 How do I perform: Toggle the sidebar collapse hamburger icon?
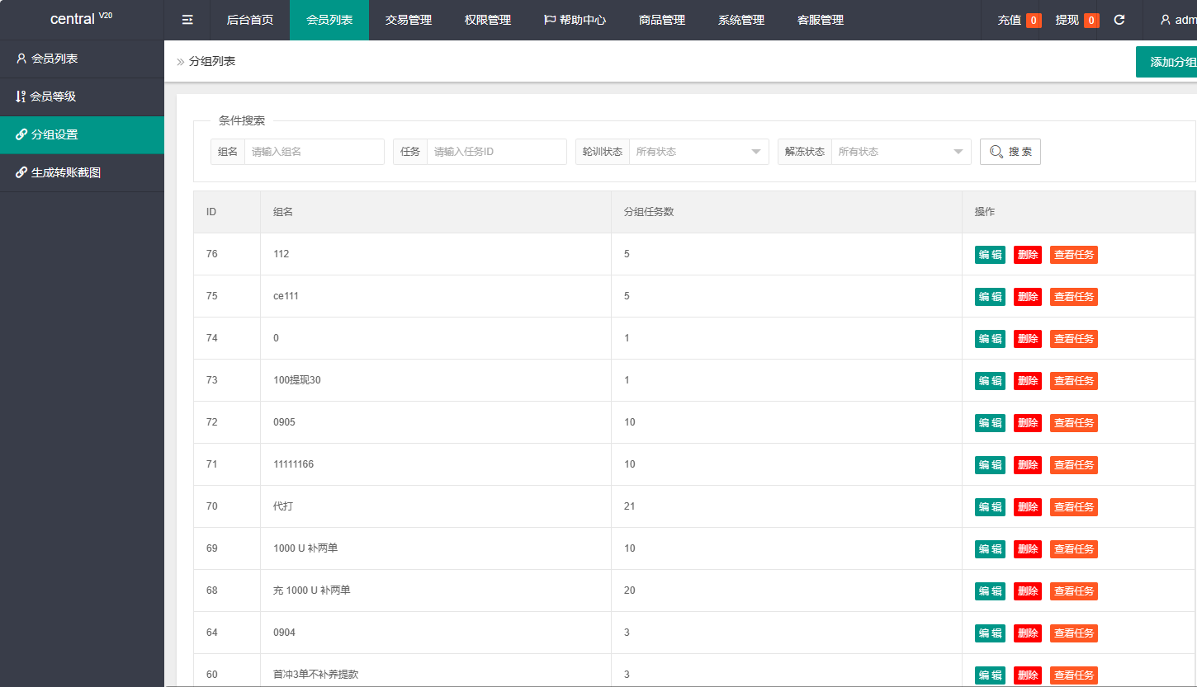click(187, 20)
